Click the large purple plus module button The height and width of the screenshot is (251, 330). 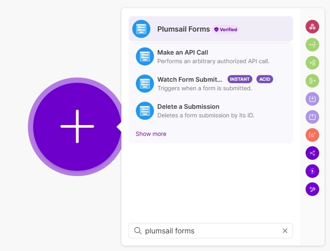pos(77,127)
